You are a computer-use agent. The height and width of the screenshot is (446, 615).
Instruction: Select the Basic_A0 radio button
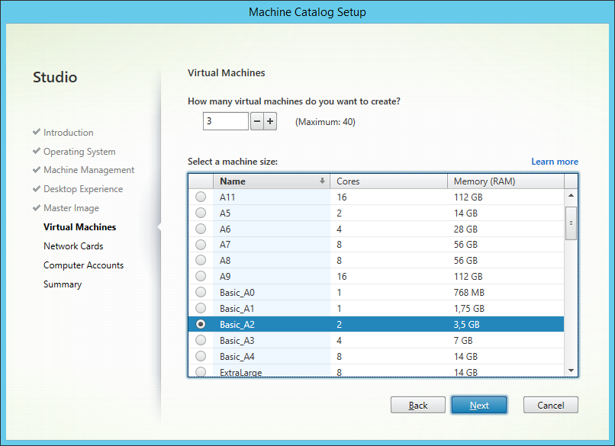click(x=201, y=292)
